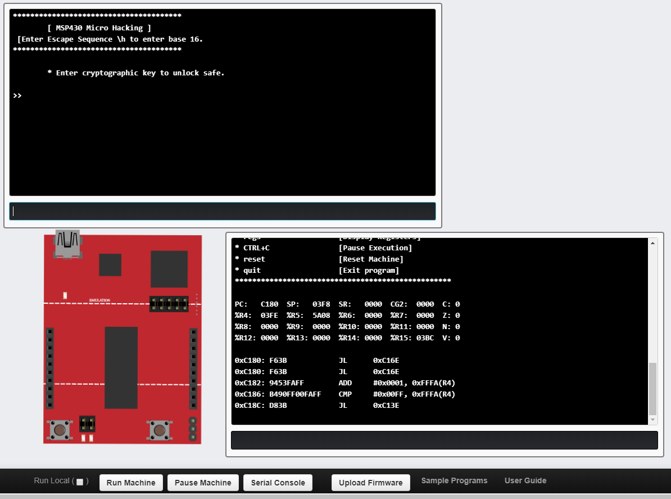Click the '%R4: 03FE' register value
The height and width of the screenshot is (499, 671).
pos(256,315)
